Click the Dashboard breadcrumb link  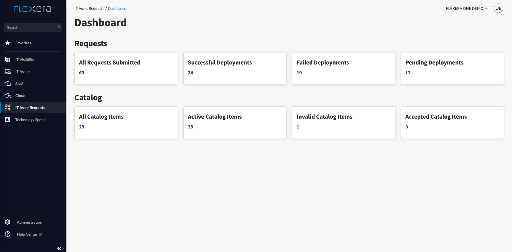[x=117, y=8]
